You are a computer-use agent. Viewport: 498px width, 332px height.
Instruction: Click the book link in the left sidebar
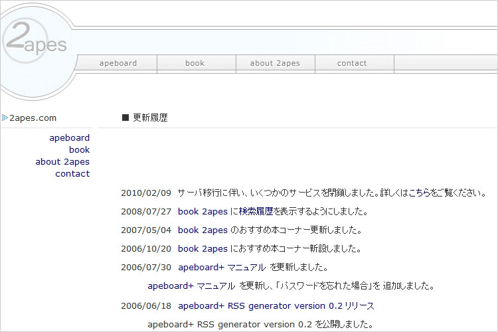point(79,150)
